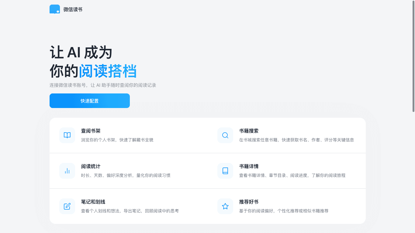Click the bar chart icon for 阅读统计

tap(67, 171)
